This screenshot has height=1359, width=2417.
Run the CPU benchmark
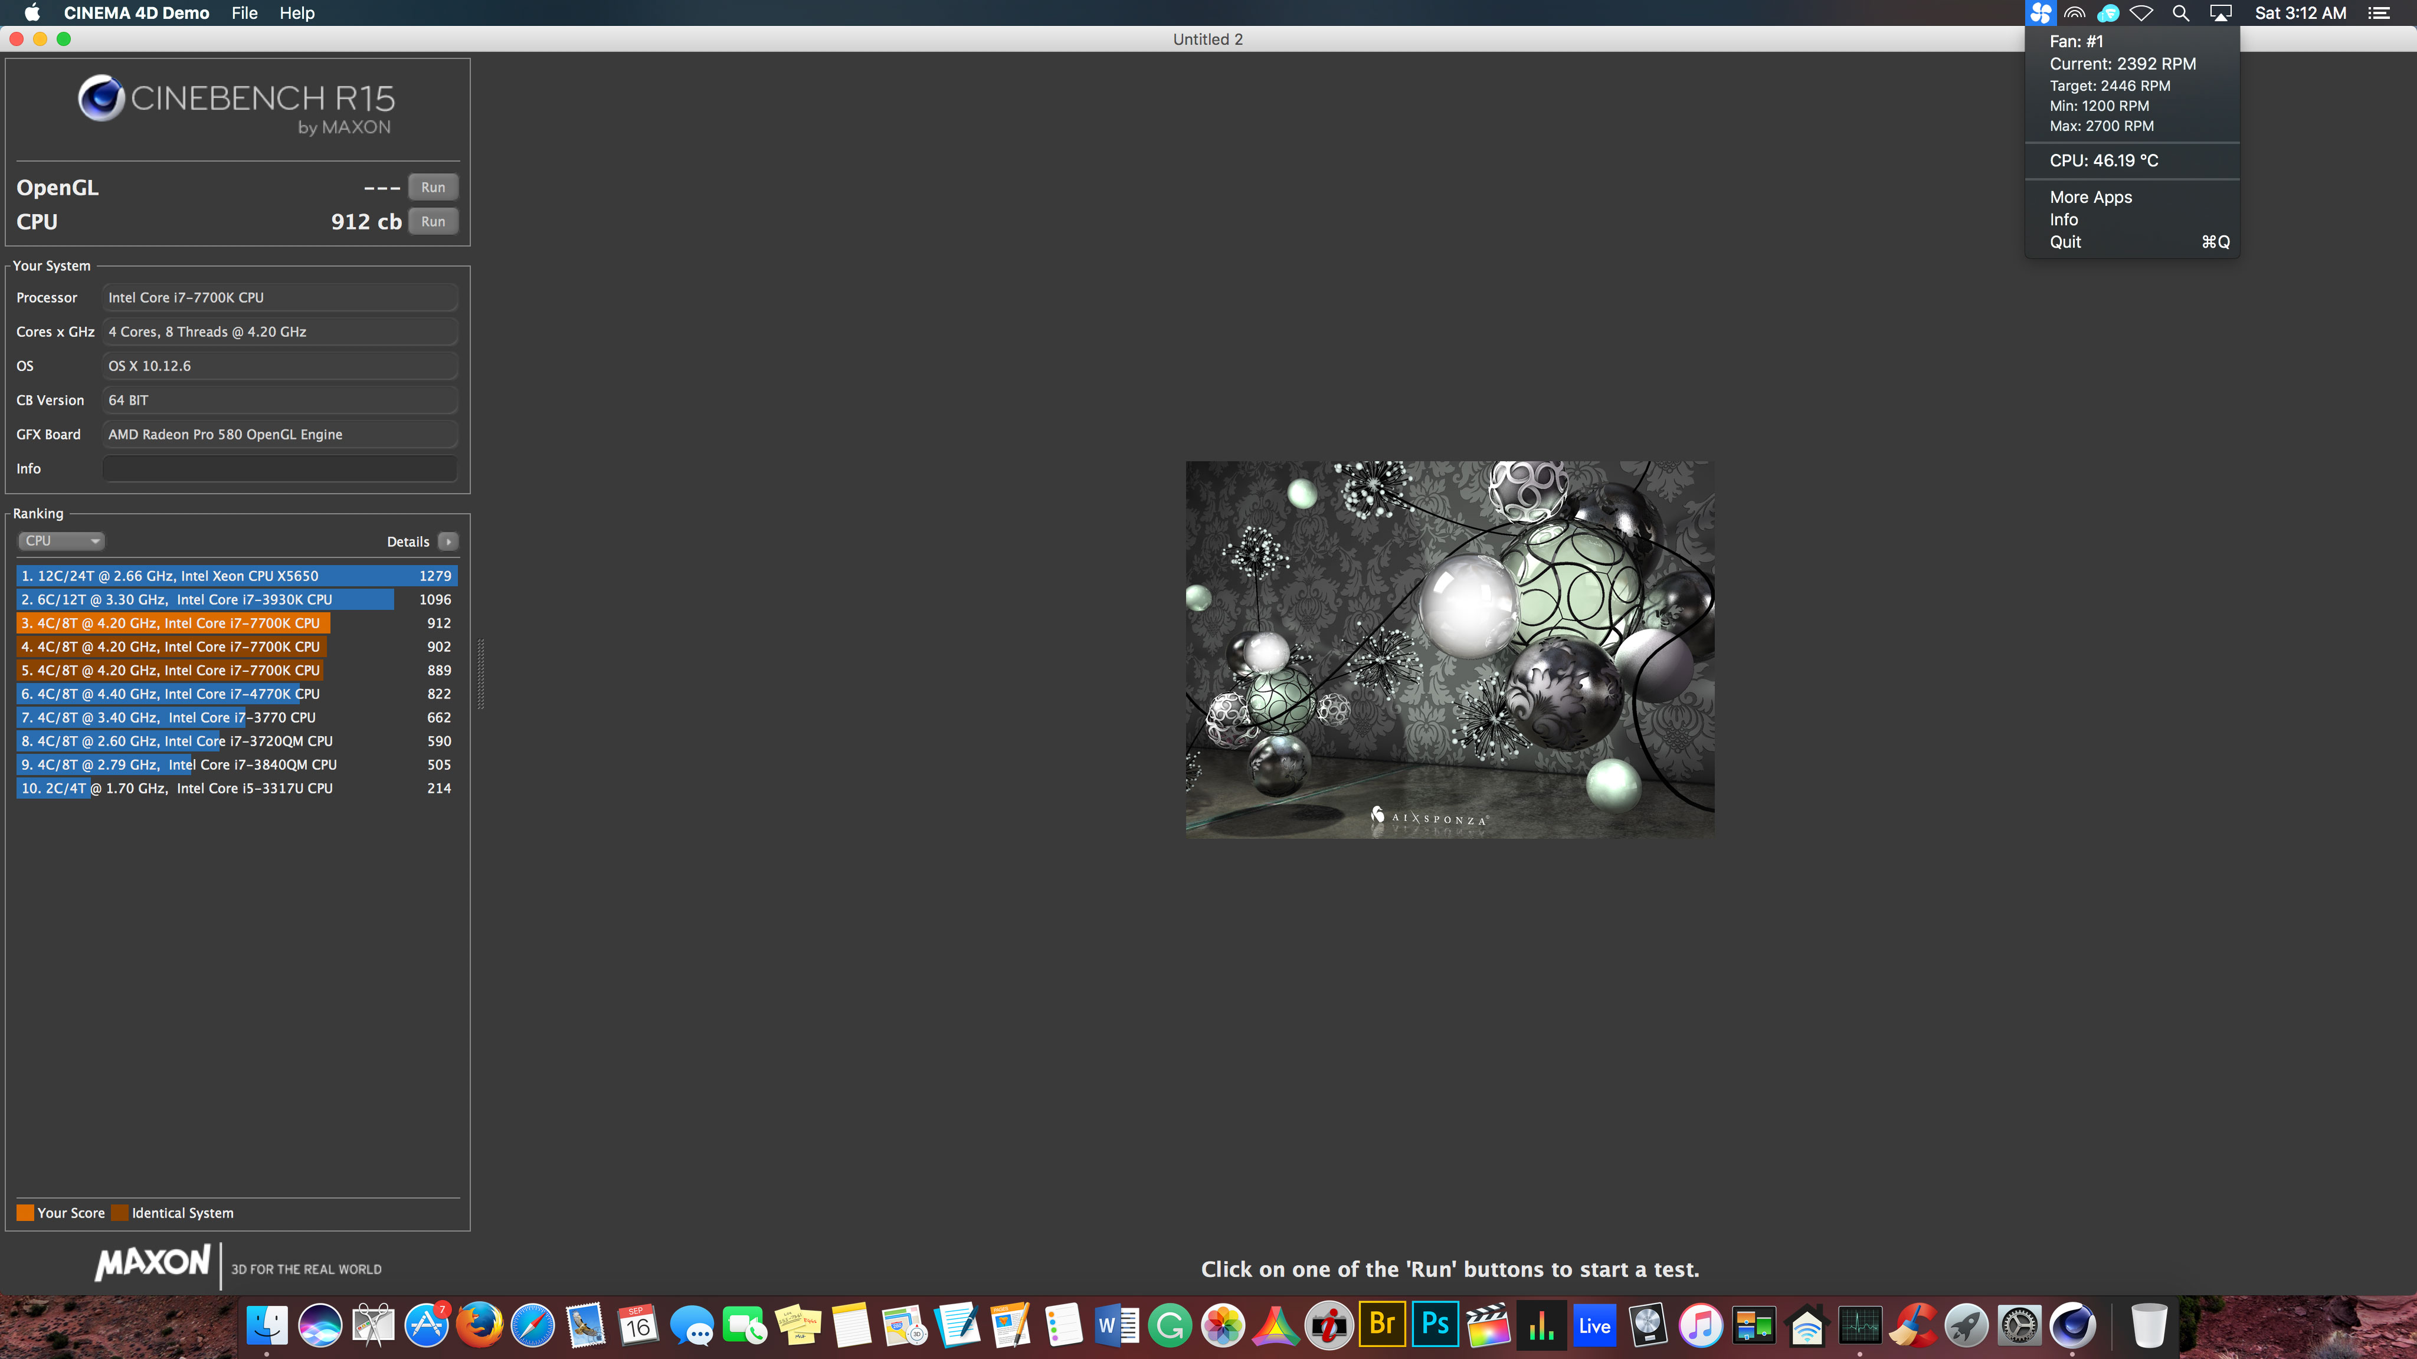coord(434,222)
